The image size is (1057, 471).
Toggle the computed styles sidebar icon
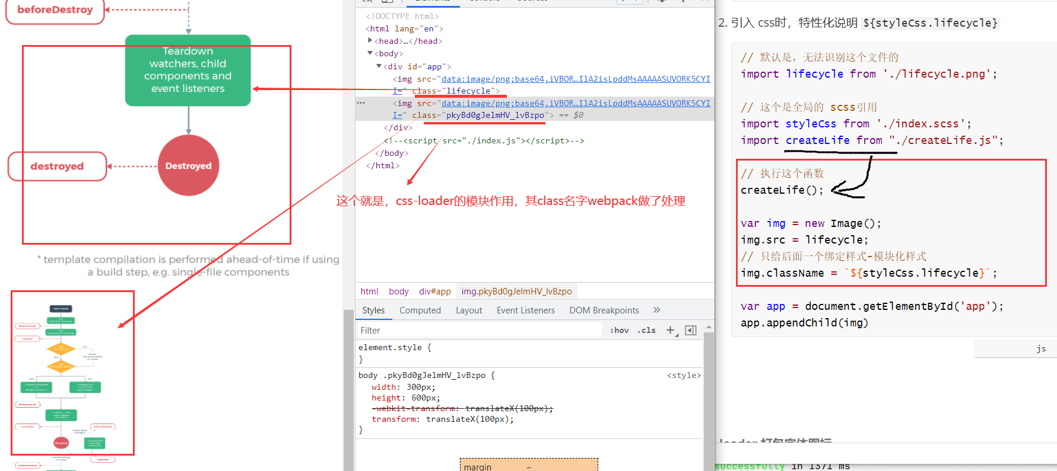click(x=691, y=331)
